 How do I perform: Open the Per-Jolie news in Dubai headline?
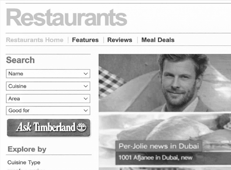[159, 146]
